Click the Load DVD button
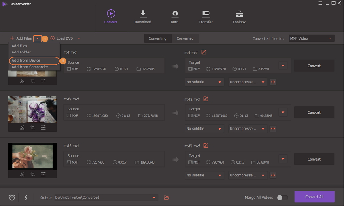Image resolution: width=344 pixels, height=206 pixels. (62, 38)
